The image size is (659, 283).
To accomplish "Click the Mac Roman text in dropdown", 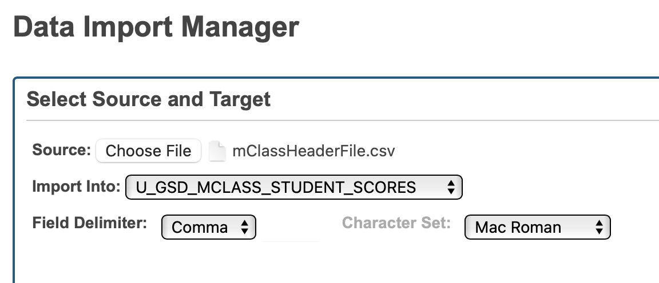I will 518,228.
